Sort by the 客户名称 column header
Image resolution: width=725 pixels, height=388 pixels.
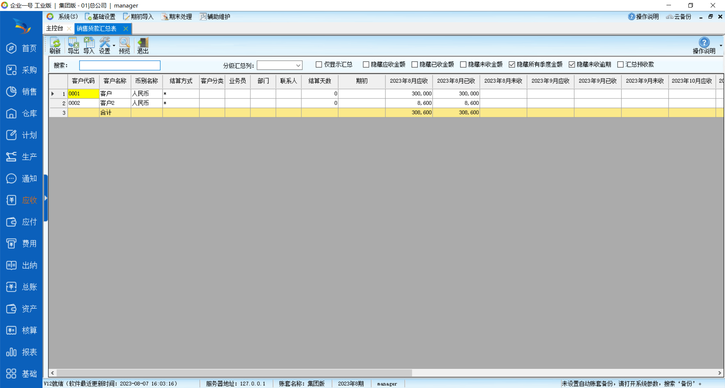[115, 81]
